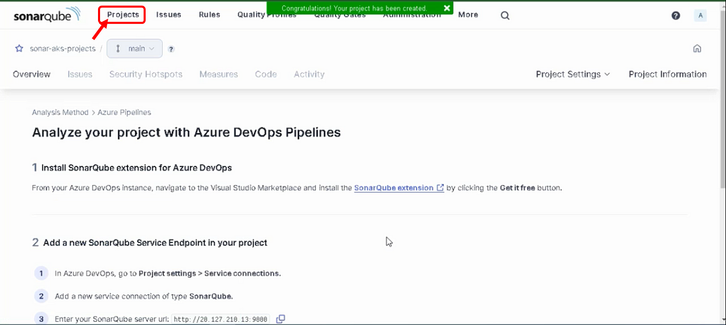The image size is (726, 325).
Task: Open the Issues top menu item
Action: pyautogui.click(x=169, y=15)
